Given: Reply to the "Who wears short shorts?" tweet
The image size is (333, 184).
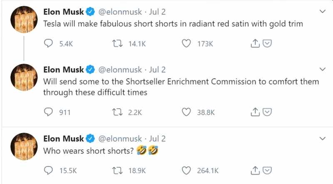Looking at the screenshot, I should click(49, 170).
